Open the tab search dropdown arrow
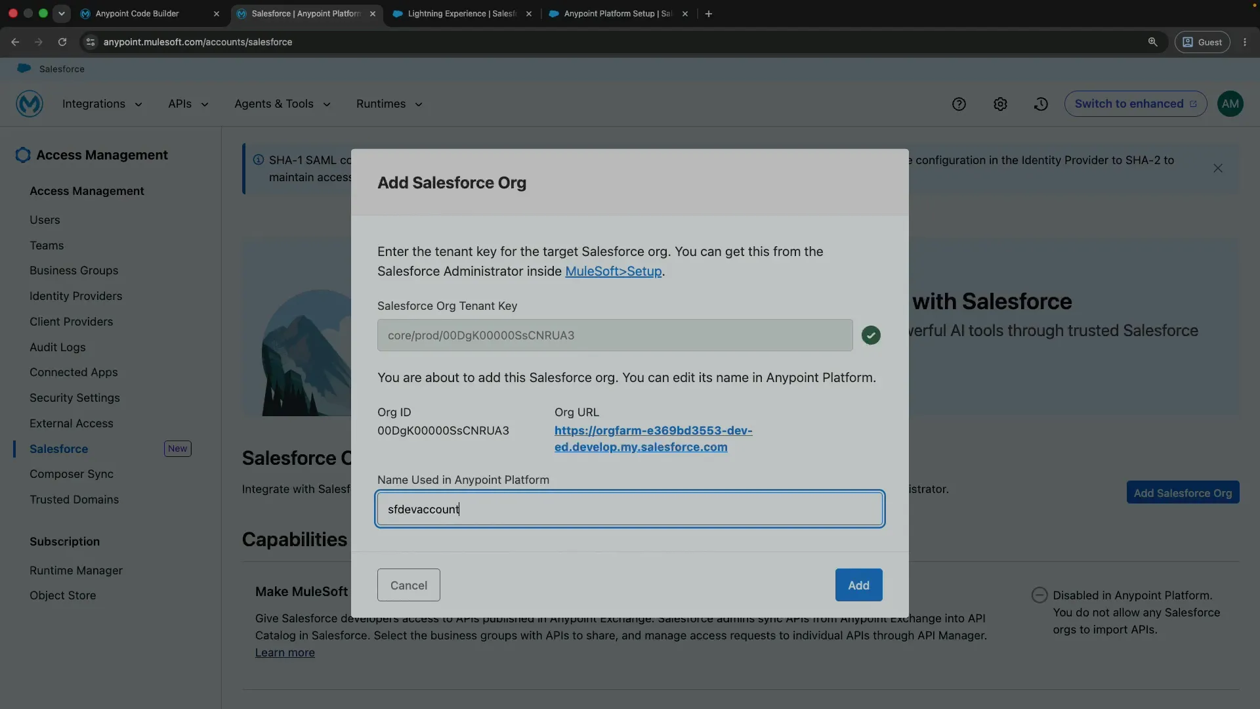Screen dimensions: 1260x709 [x=62, y=14]
